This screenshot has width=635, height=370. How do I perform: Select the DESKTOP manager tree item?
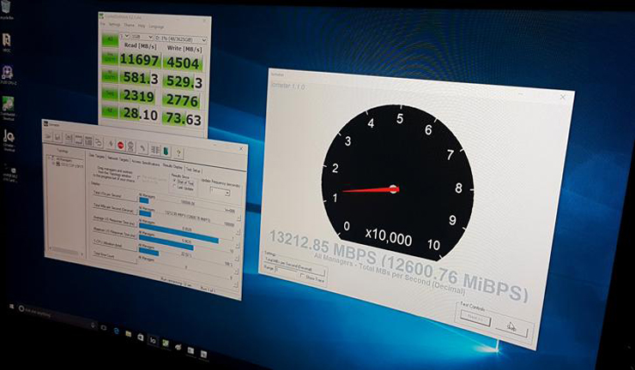tap(70, 165)
